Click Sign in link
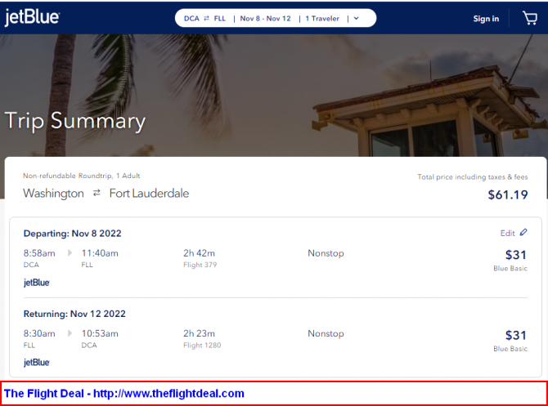Screen dimensions: 548x406 click(x=486, y=19)
